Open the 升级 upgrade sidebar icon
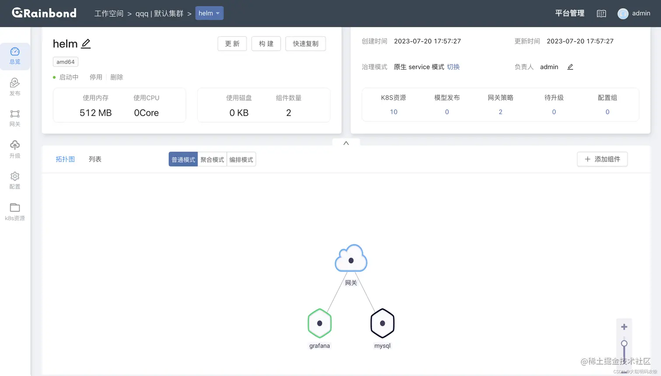661x376 pixels. 15,149
